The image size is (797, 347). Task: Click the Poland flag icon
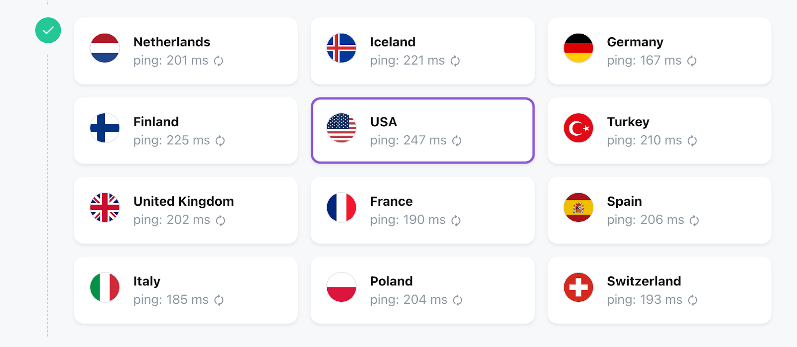pyautogui.click(x=341, y=287)
